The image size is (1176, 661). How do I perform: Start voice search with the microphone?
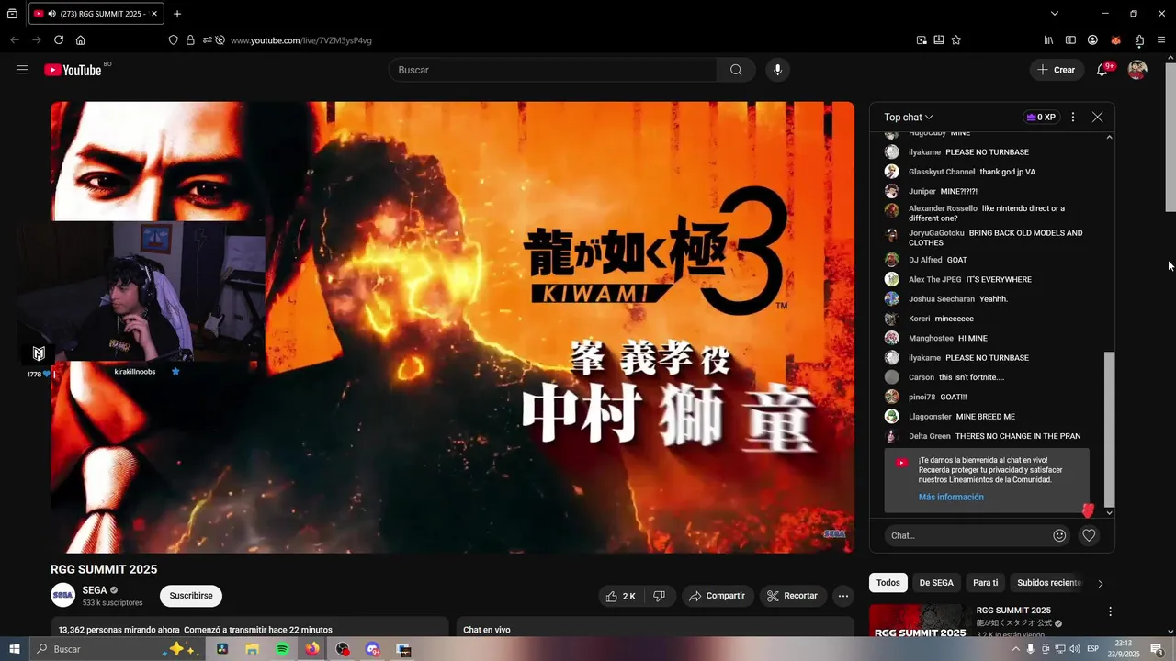point(778,70)
